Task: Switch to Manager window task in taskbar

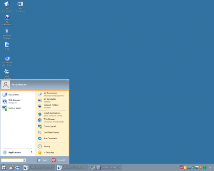Action: point(106,168)
